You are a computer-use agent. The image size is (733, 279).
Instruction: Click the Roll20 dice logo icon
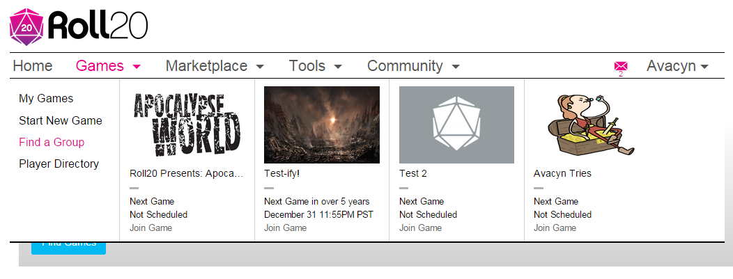(26, 26)
